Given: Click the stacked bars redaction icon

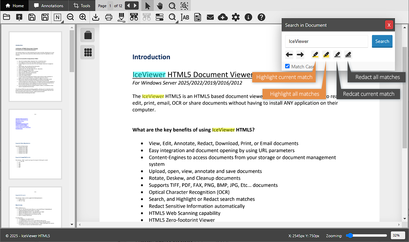Looking at the screenshot, I should [159, 17].
